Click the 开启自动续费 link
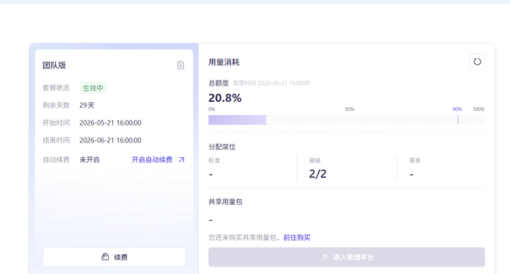Screen dimensions: 510x274 pos(152,160)
